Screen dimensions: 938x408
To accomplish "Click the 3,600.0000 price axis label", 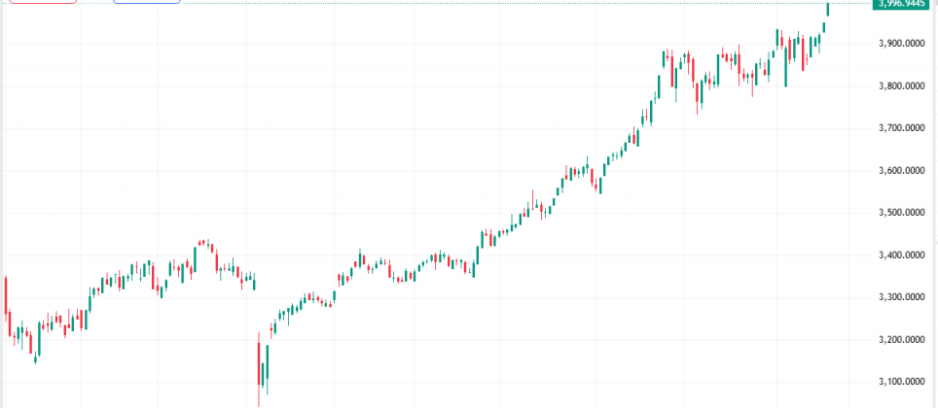I will [x=899, y=171].
